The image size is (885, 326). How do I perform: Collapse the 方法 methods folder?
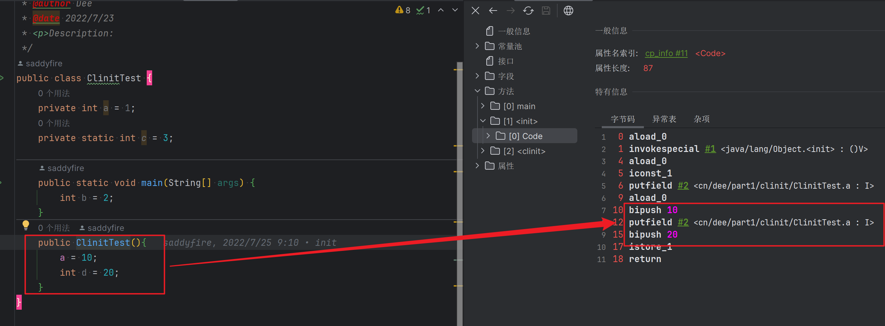(x=477, y=91)
